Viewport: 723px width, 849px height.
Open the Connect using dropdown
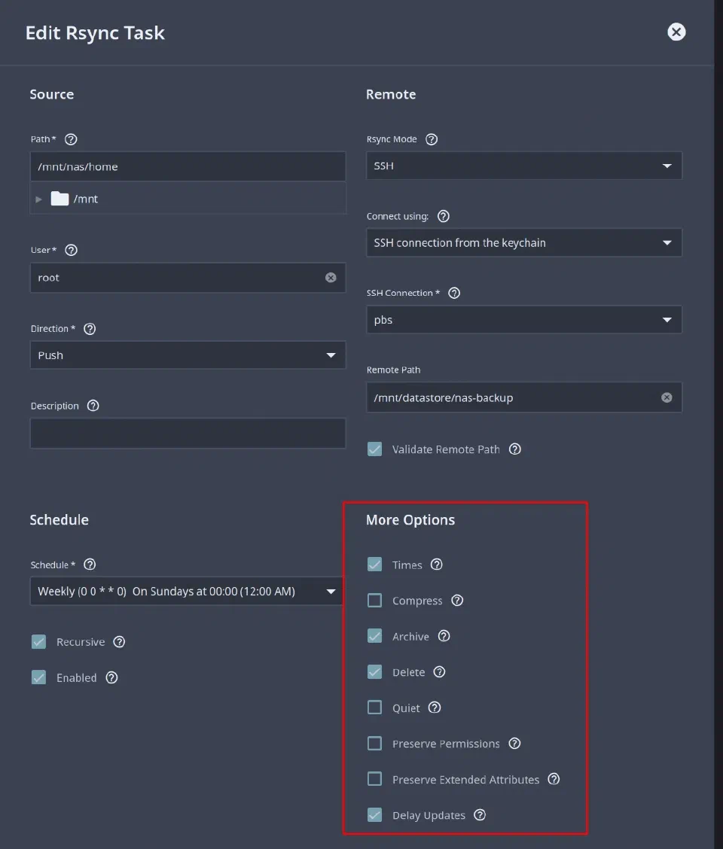pyautogui.click(x=524, y=242)
